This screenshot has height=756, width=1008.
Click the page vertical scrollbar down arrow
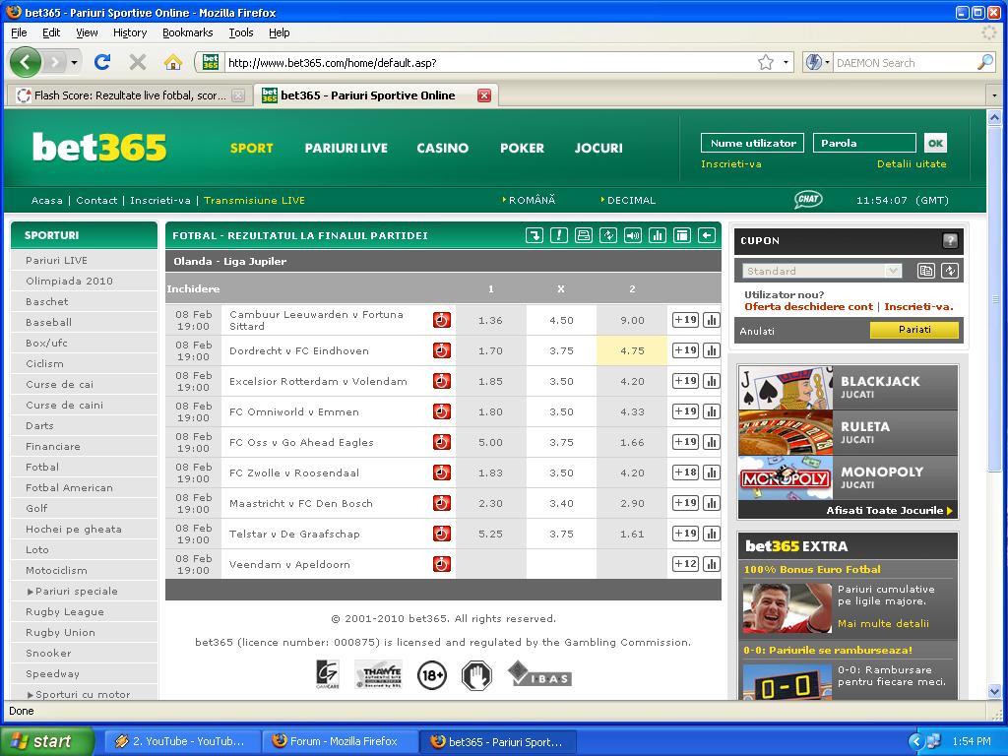pyautogui.click(x=994, y=692)
